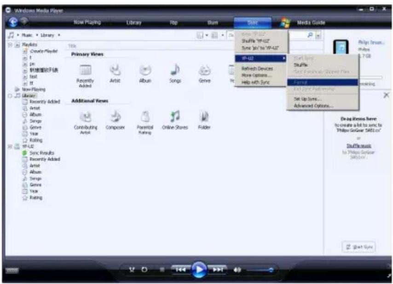Select Year under the Library node

(34, 134)
